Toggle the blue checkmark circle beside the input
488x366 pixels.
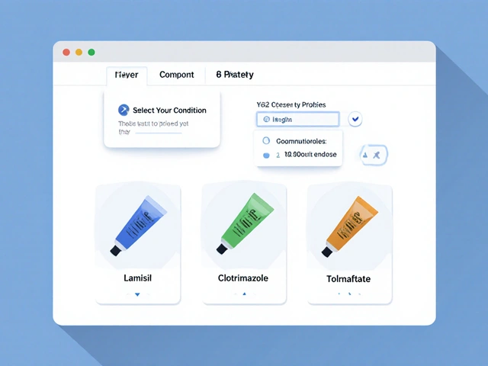355,119
